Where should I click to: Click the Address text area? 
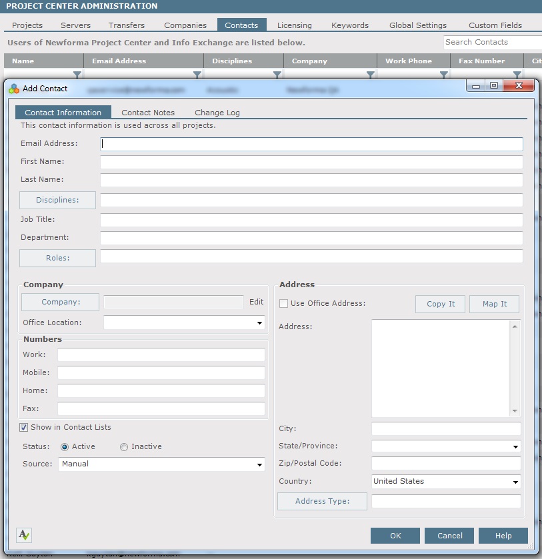[441, 368]
